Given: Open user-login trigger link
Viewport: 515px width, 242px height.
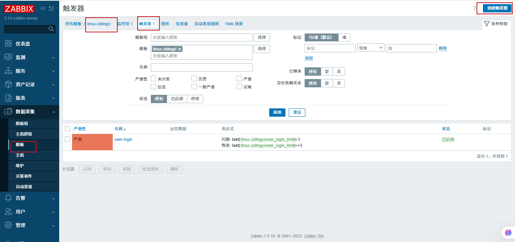Looking at the screenshot, I should point(123,139).
